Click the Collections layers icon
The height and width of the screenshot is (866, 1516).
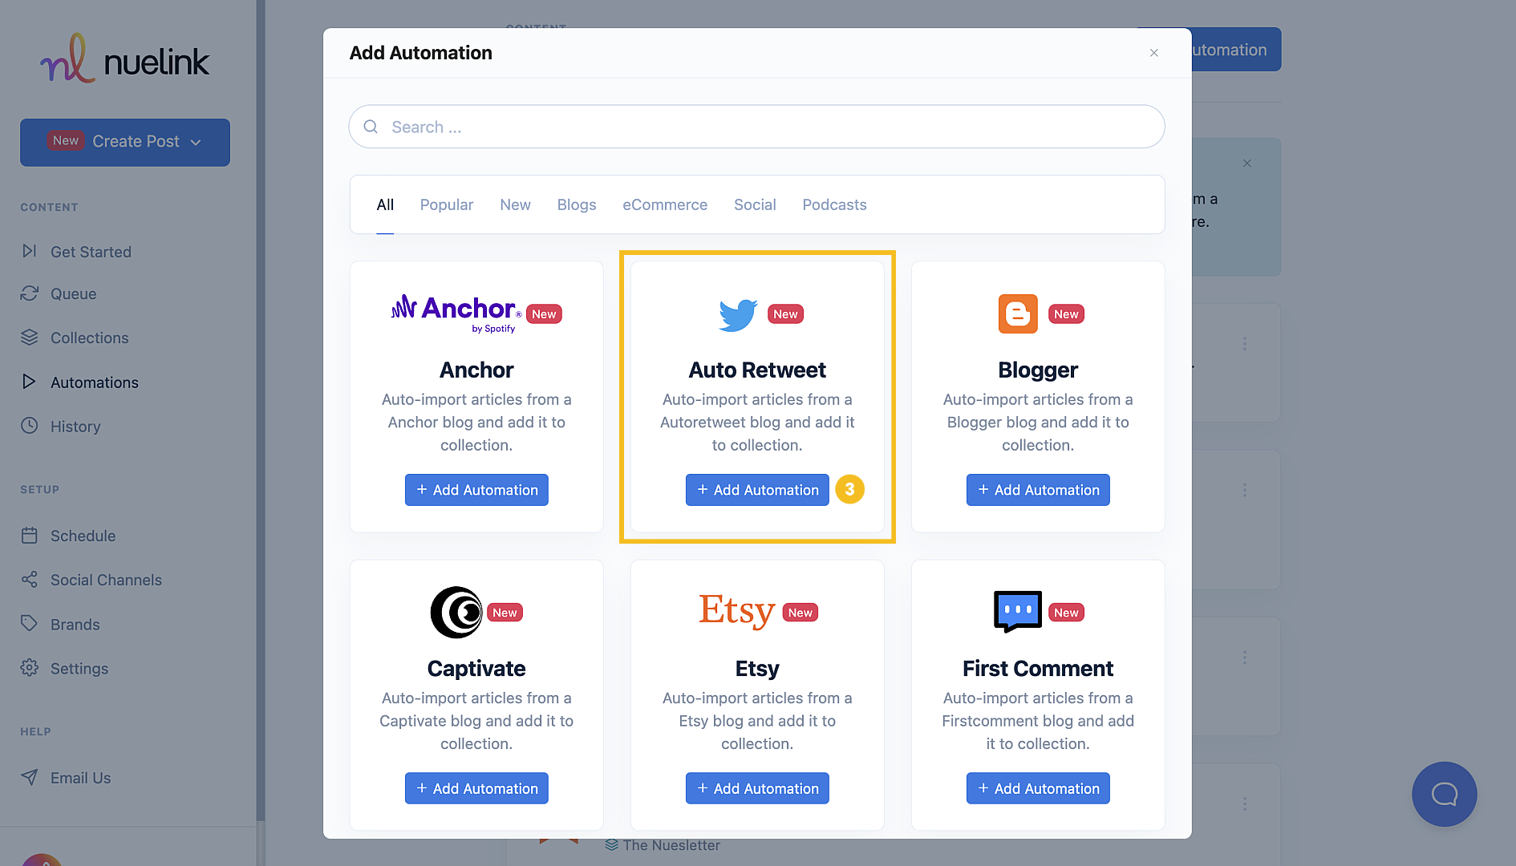30,337
